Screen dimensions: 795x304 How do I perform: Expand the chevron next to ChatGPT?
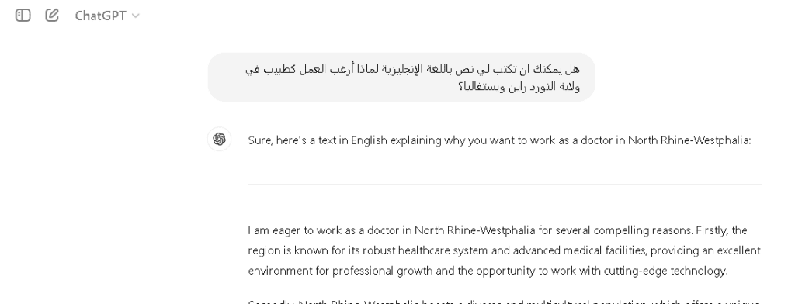pos(135,16)
